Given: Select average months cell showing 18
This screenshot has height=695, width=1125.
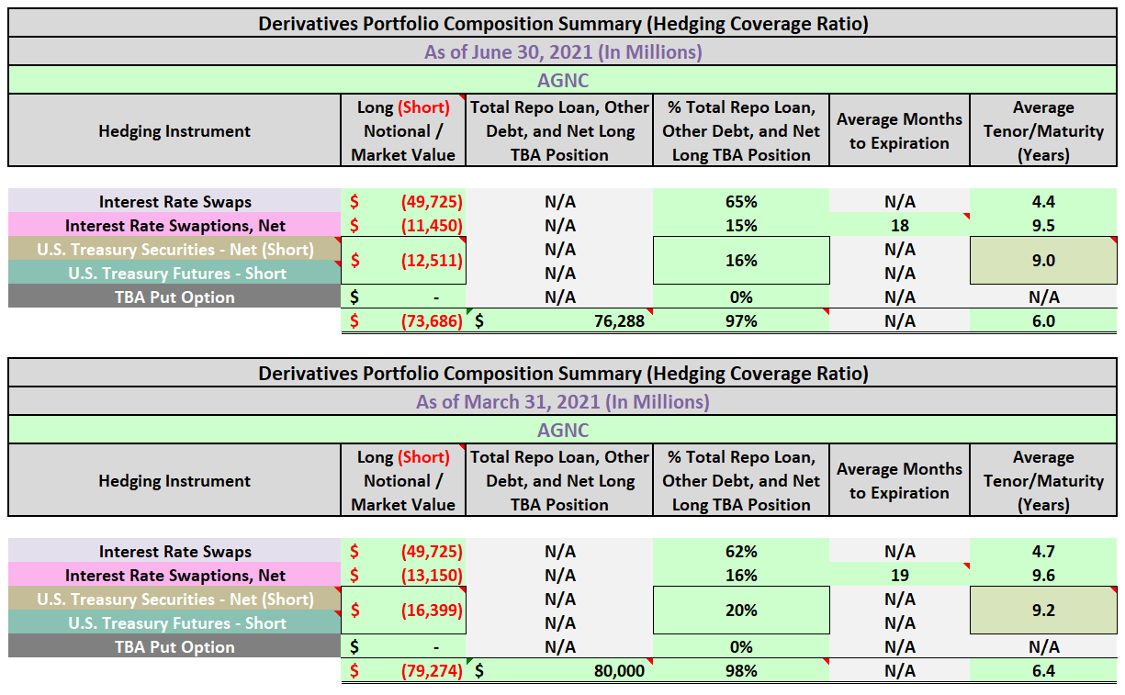Looking at the screenshot, I should [x=900, y=226].
